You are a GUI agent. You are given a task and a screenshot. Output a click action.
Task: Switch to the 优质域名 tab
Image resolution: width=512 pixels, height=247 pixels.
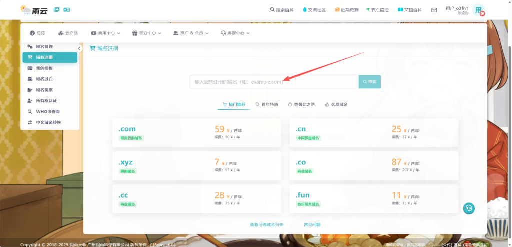336,104
